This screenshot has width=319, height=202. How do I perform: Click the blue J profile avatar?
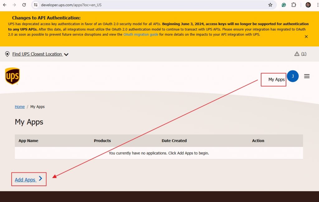point(293,76)
